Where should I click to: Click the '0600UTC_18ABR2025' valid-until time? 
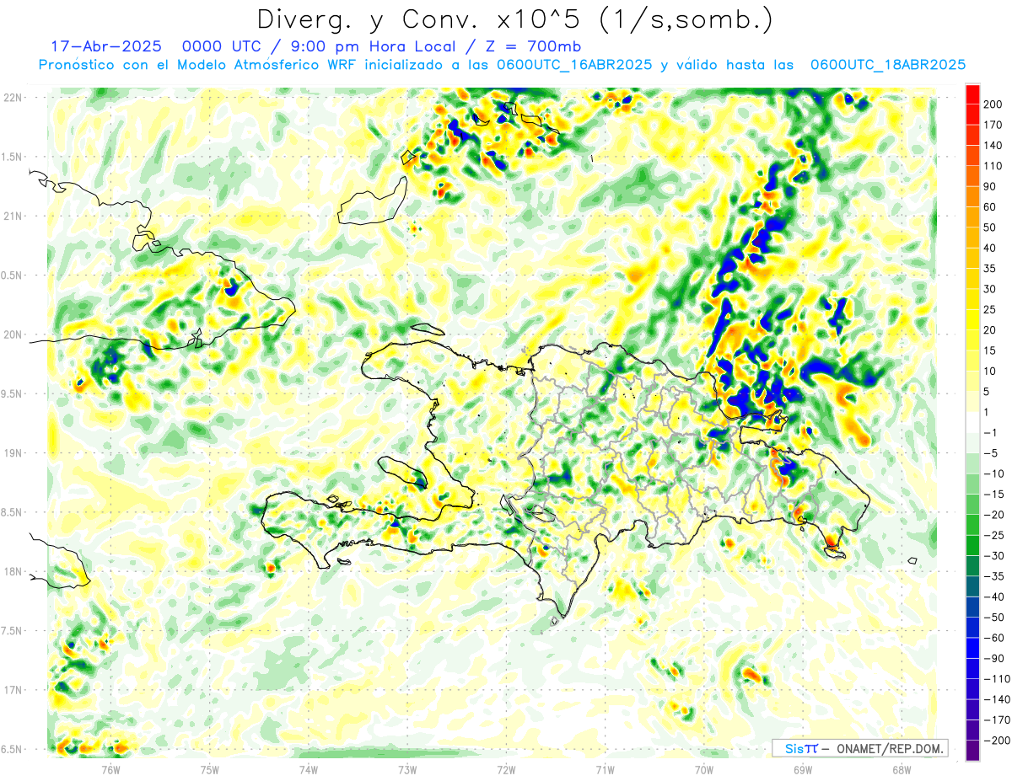887,65
